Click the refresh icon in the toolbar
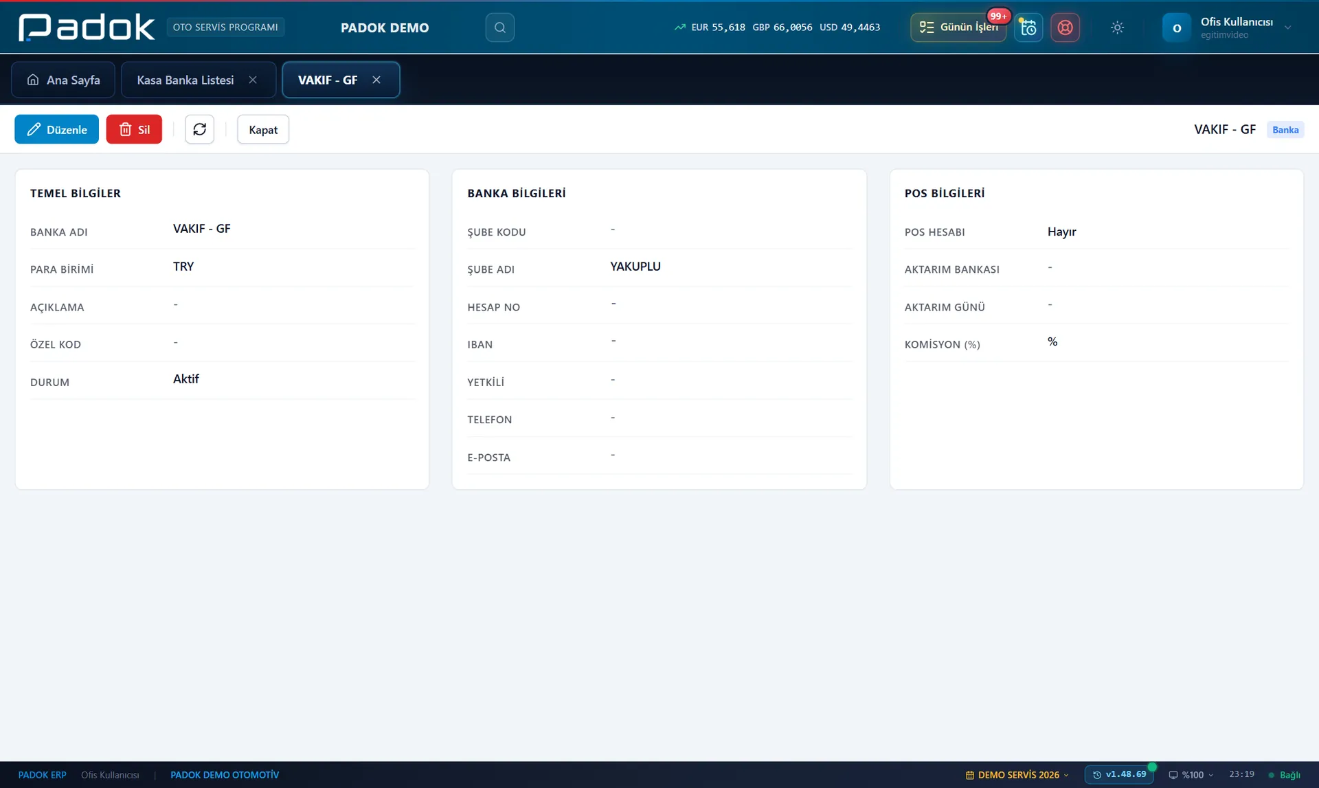The width and height of the screenshot is (1319, 788). click(200, 129)
